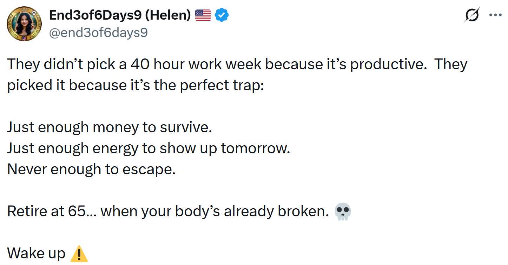The width and height of the screenshot is (508, 265).
Task: Click the line "Never enough to escape."
Action: click(x=91, y=169)
